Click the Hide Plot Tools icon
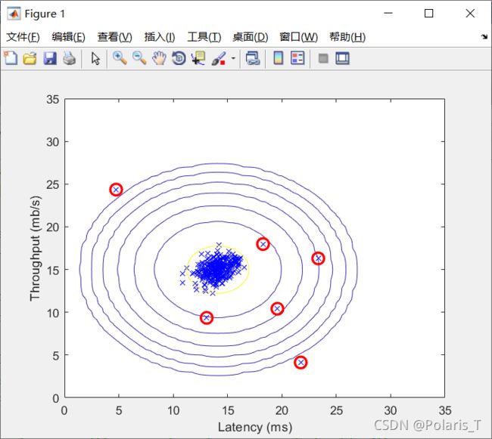Image resolution: width=492 pixels, height=439 pixels. click(x=323, y=58)
